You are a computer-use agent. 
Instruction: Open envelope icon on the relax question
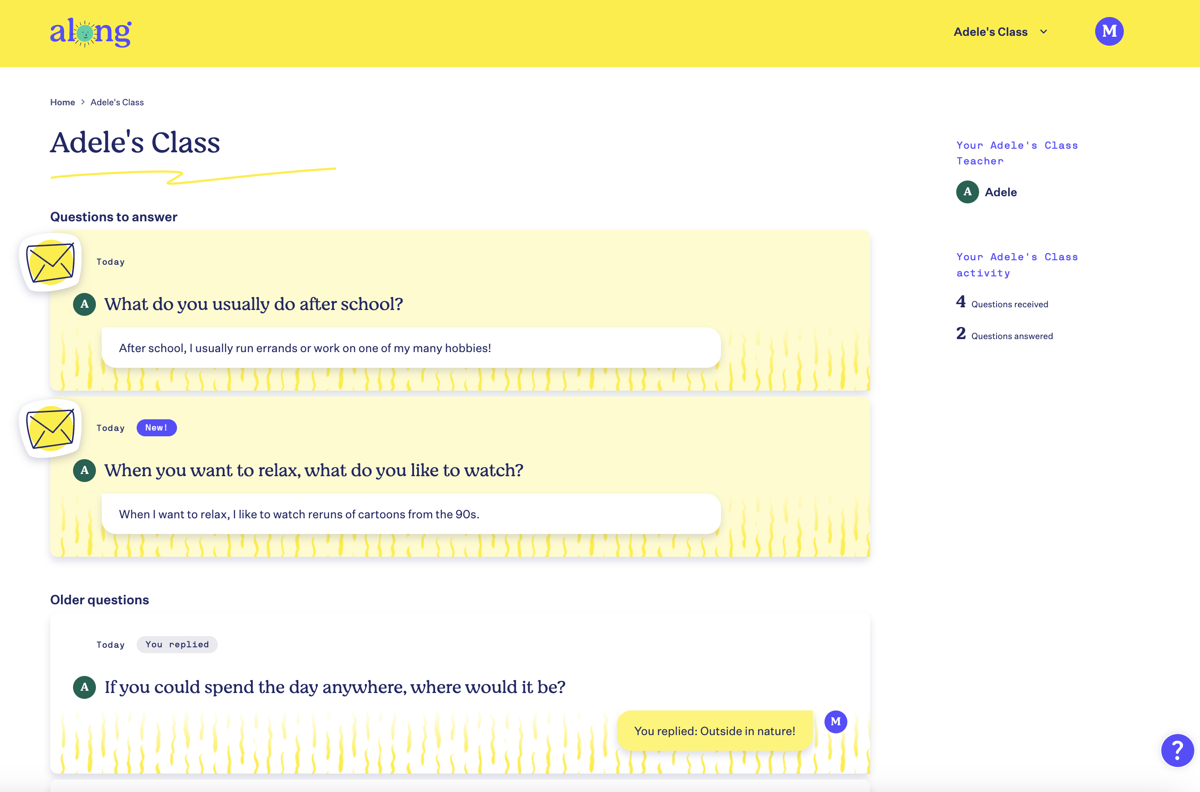[51, 428]
